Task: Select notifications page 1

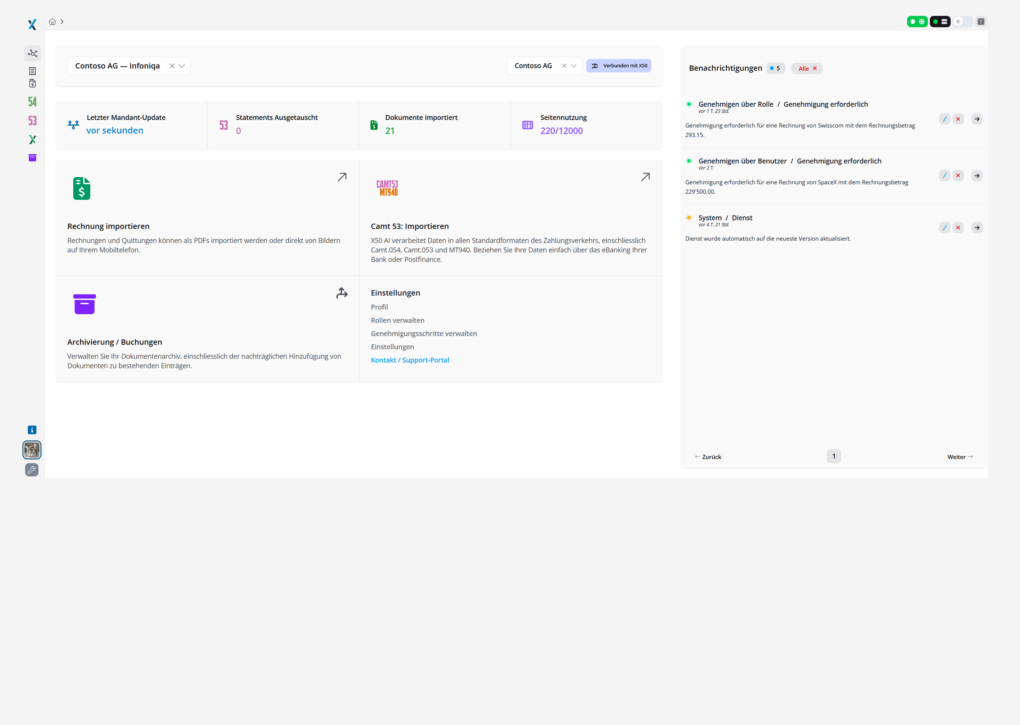Action: tap(834, 456)
